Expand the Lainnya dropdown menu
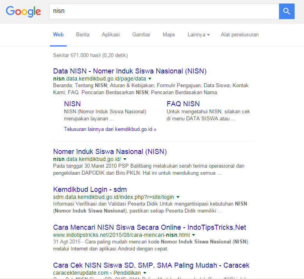This screenshot has width=304, height=279. pos(199,34)
